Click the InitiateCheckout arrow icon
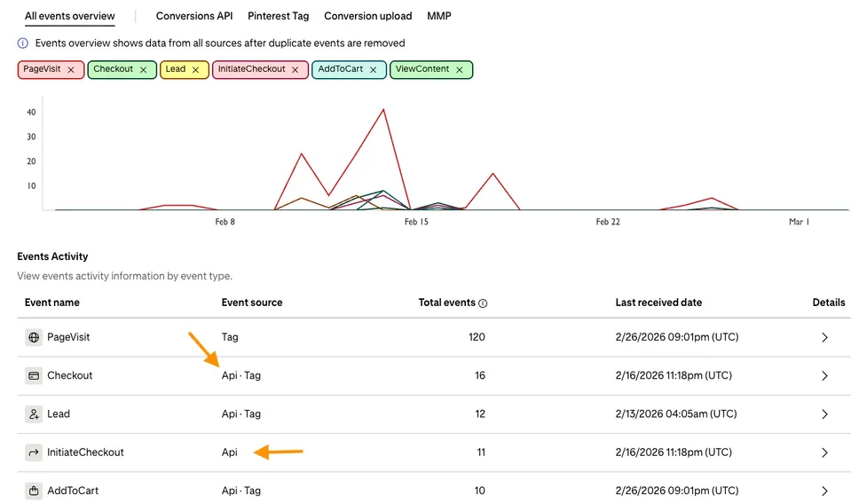851x503 pixels. (x=34, y=452)
